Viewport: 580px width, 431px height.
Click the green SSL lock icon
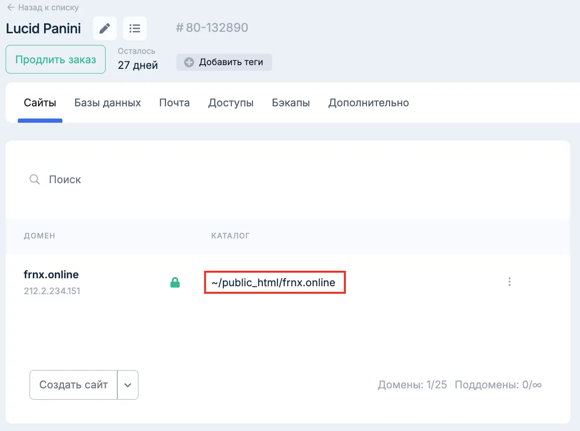(175, 282)
